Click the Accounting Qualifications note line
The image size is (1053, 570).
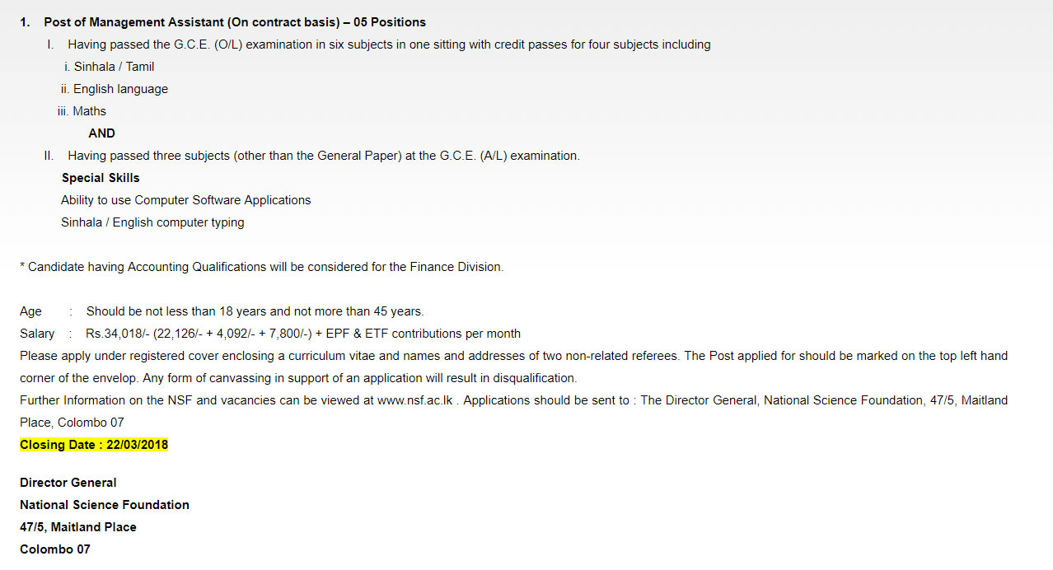262,267
